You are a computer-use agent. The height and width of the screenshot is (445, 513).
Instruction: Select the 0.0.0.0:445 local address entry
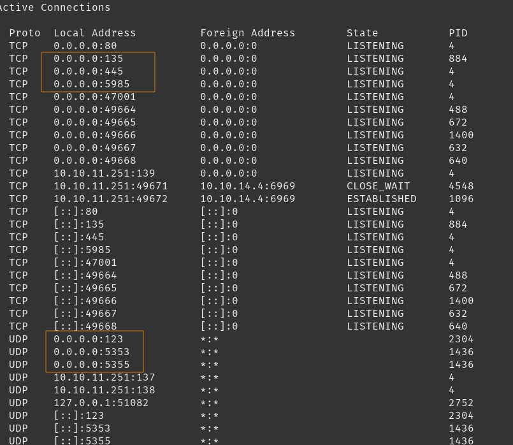[89, 71]
